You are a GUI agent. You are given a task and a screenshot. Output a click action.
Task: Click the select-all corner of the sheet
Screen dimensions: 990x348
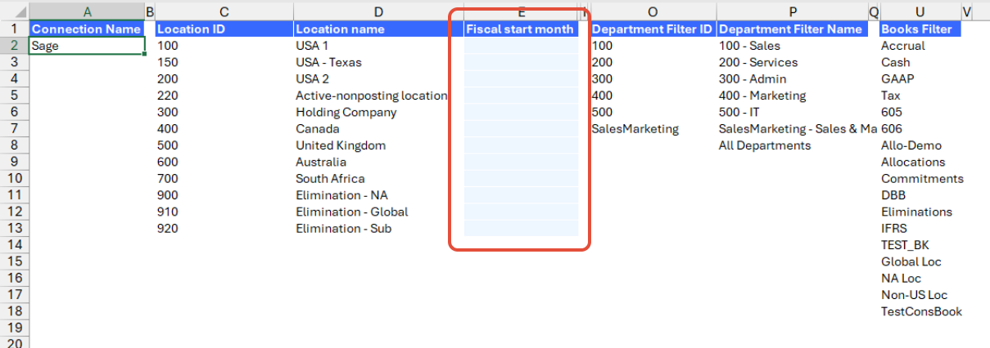(14, 11)
